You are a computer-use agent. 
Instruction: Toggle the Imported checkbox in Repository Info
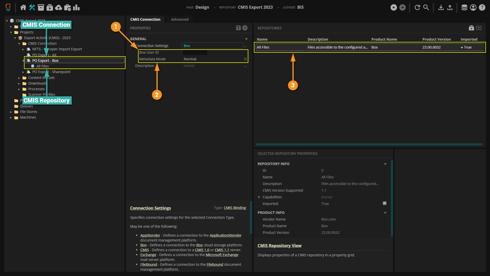point(385,203)
